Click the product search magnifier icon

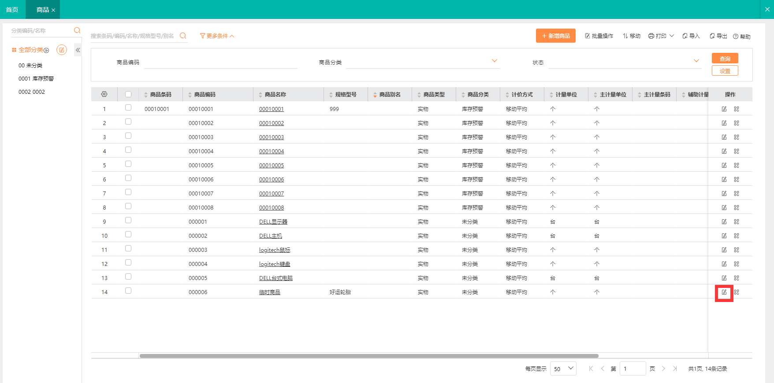tap(183, 36)
